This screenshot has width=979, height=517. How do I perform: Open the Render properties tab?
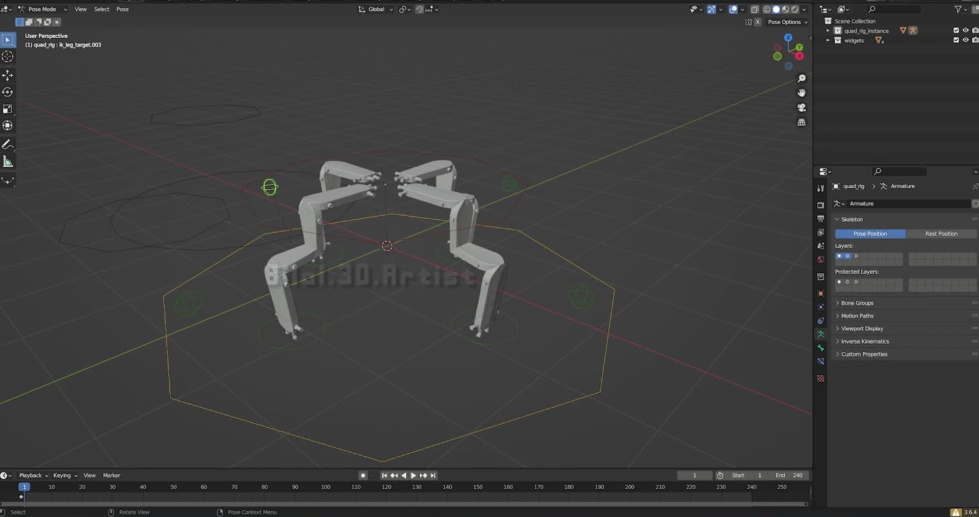tap(821, 204)
